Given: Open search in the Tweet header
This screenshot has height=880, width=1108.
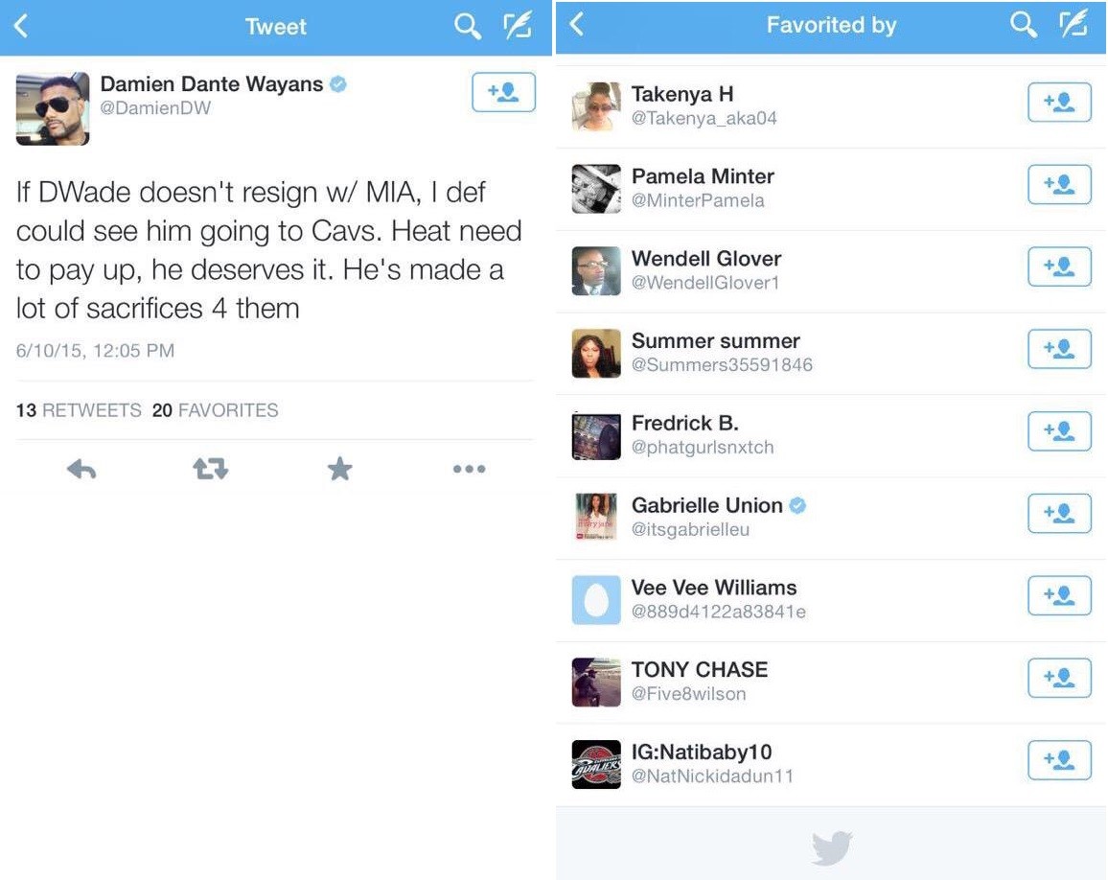Looking at the screenshot, I should click(467, 27).
